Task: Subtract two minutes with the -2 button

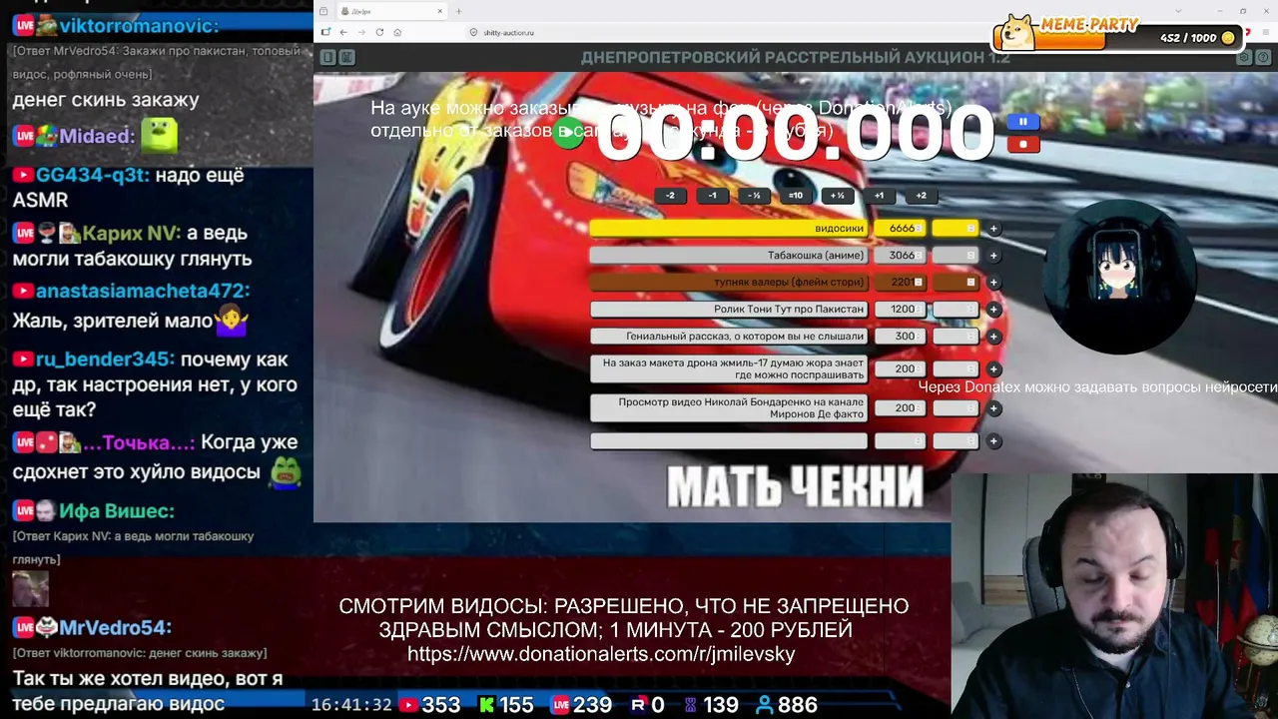Action: tap(671, 196)
